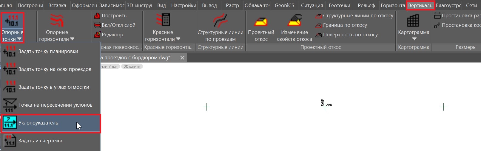Toggle Вкл/Откл слой

click(115, 25)
